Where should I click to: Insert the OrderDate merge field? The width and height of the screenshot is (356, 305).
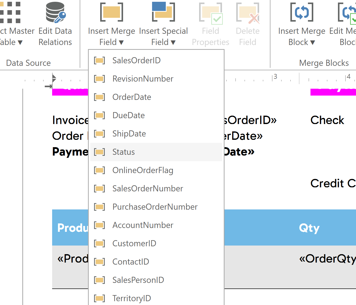tap(156, 97)
